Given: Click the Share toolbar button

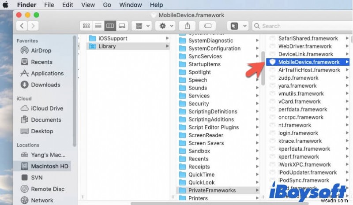Looking at the screenshot, I should (x=187, y=26).
